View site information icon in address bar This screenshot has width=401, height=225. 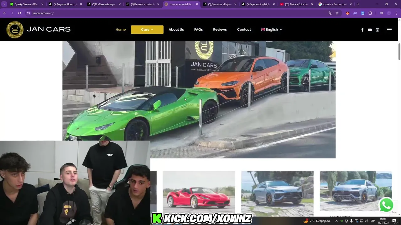[x=29, y=13]
